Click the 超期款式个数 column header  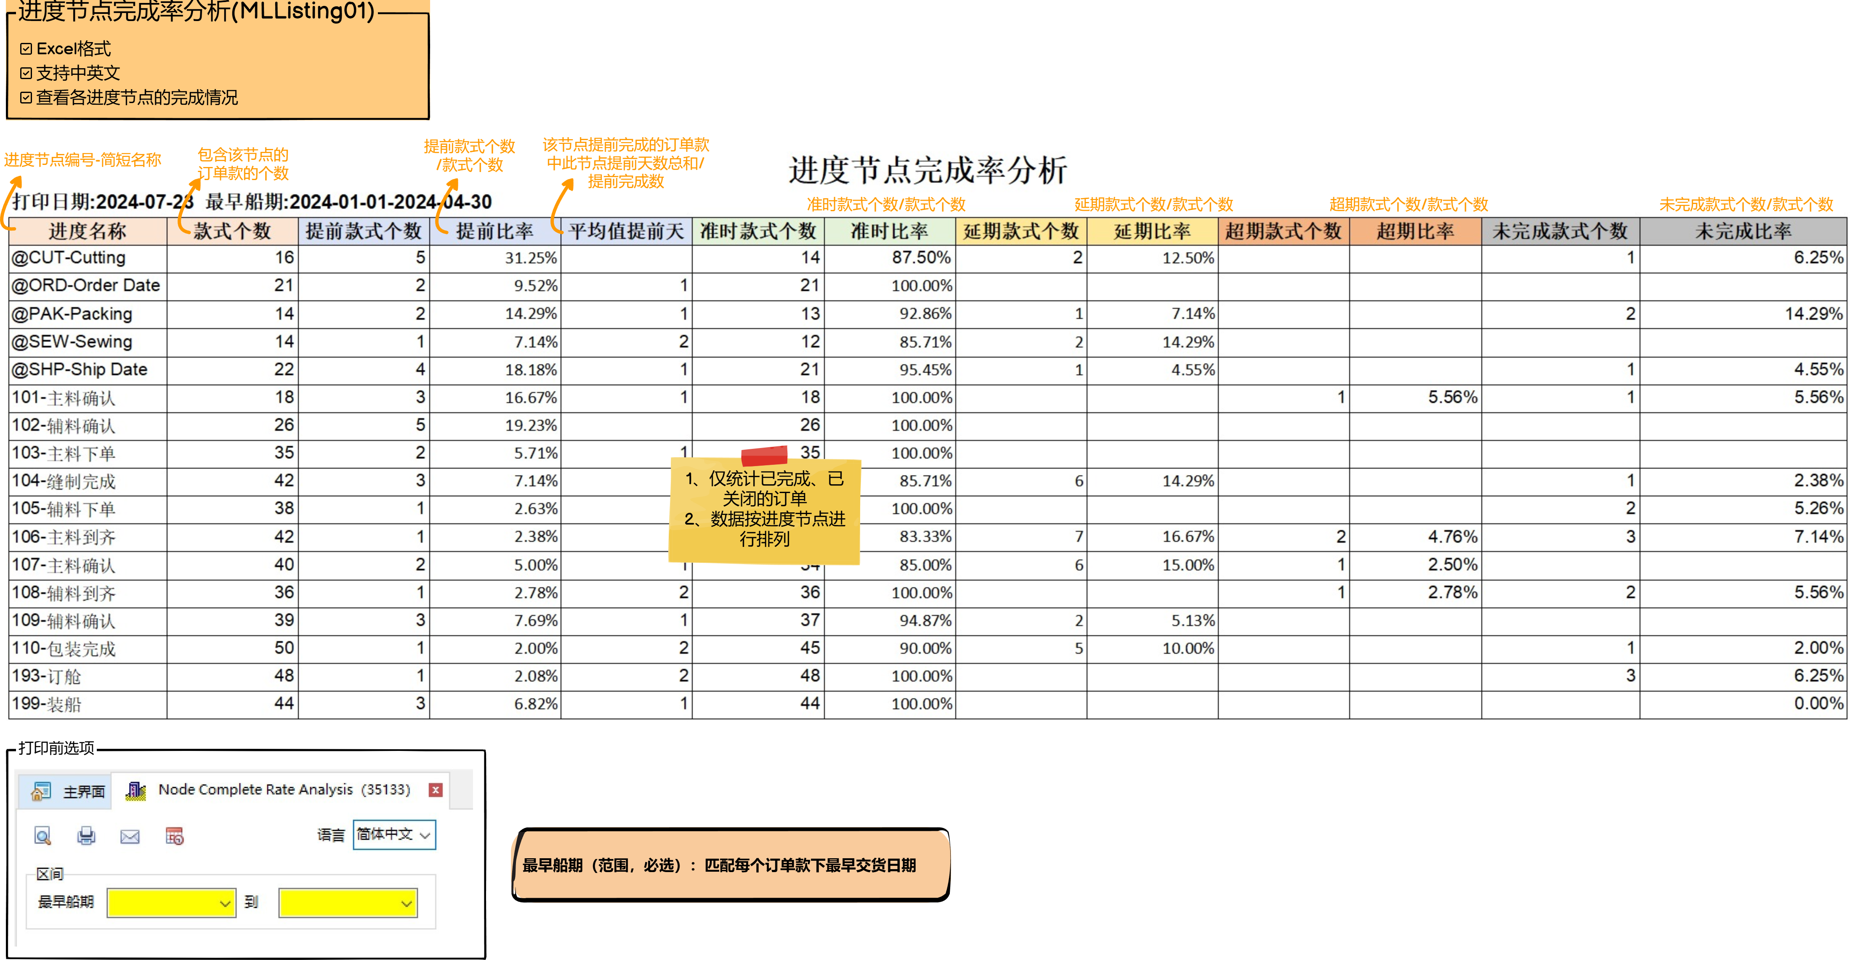point(1284,231)
